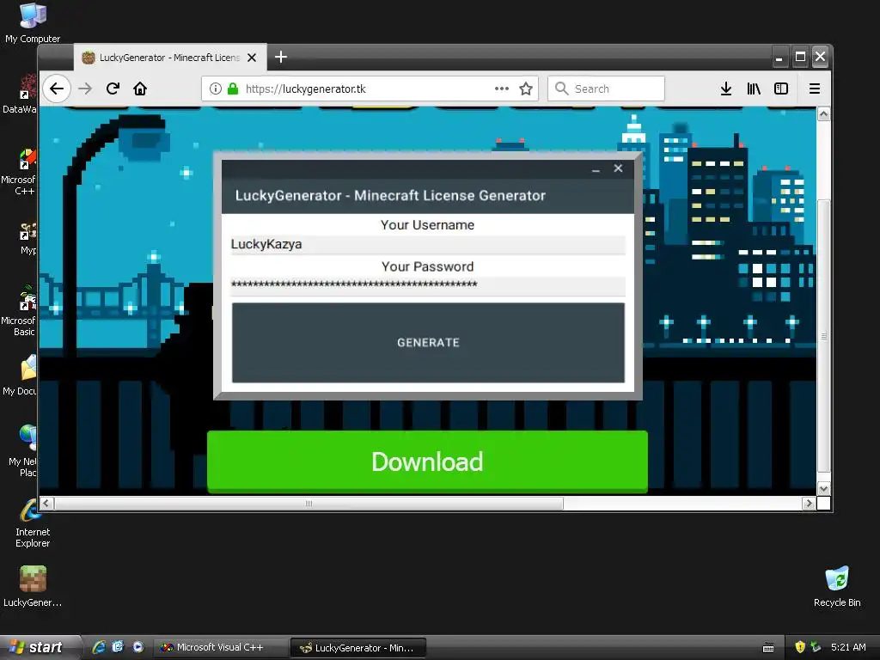The image size is (880, 660).
Task: Close the LuckyGenerator browser tab
Action: click(252, 58)
